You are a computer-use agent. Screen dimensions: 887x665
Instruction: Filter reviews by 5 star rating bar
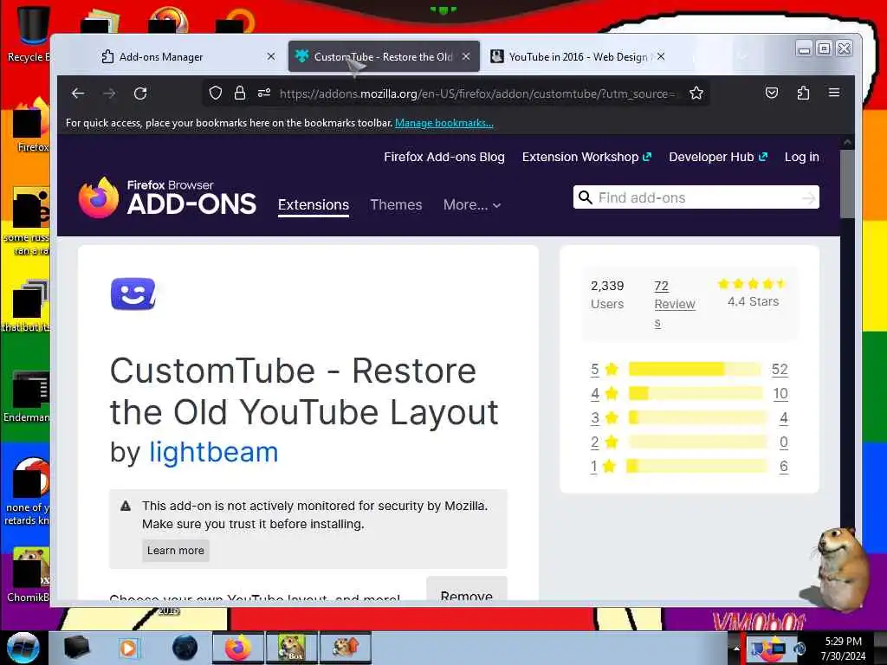696,369
